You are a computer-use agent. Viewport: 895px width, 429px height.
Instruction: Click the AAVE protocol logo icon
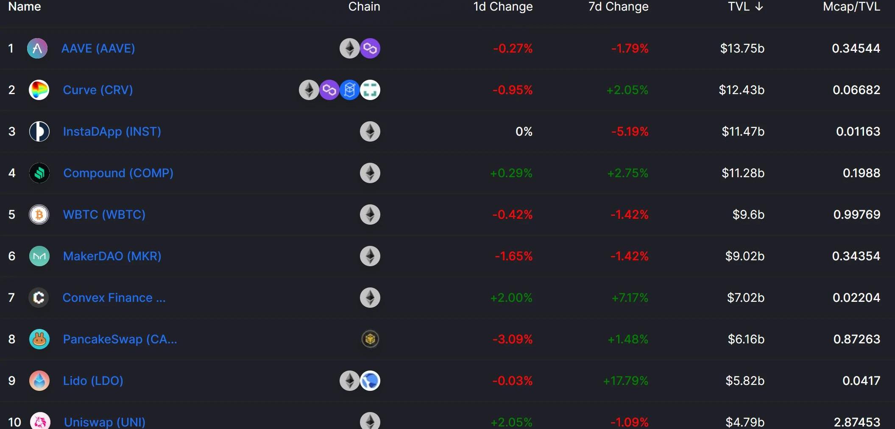pyautogui.click(x=37, y=48)
